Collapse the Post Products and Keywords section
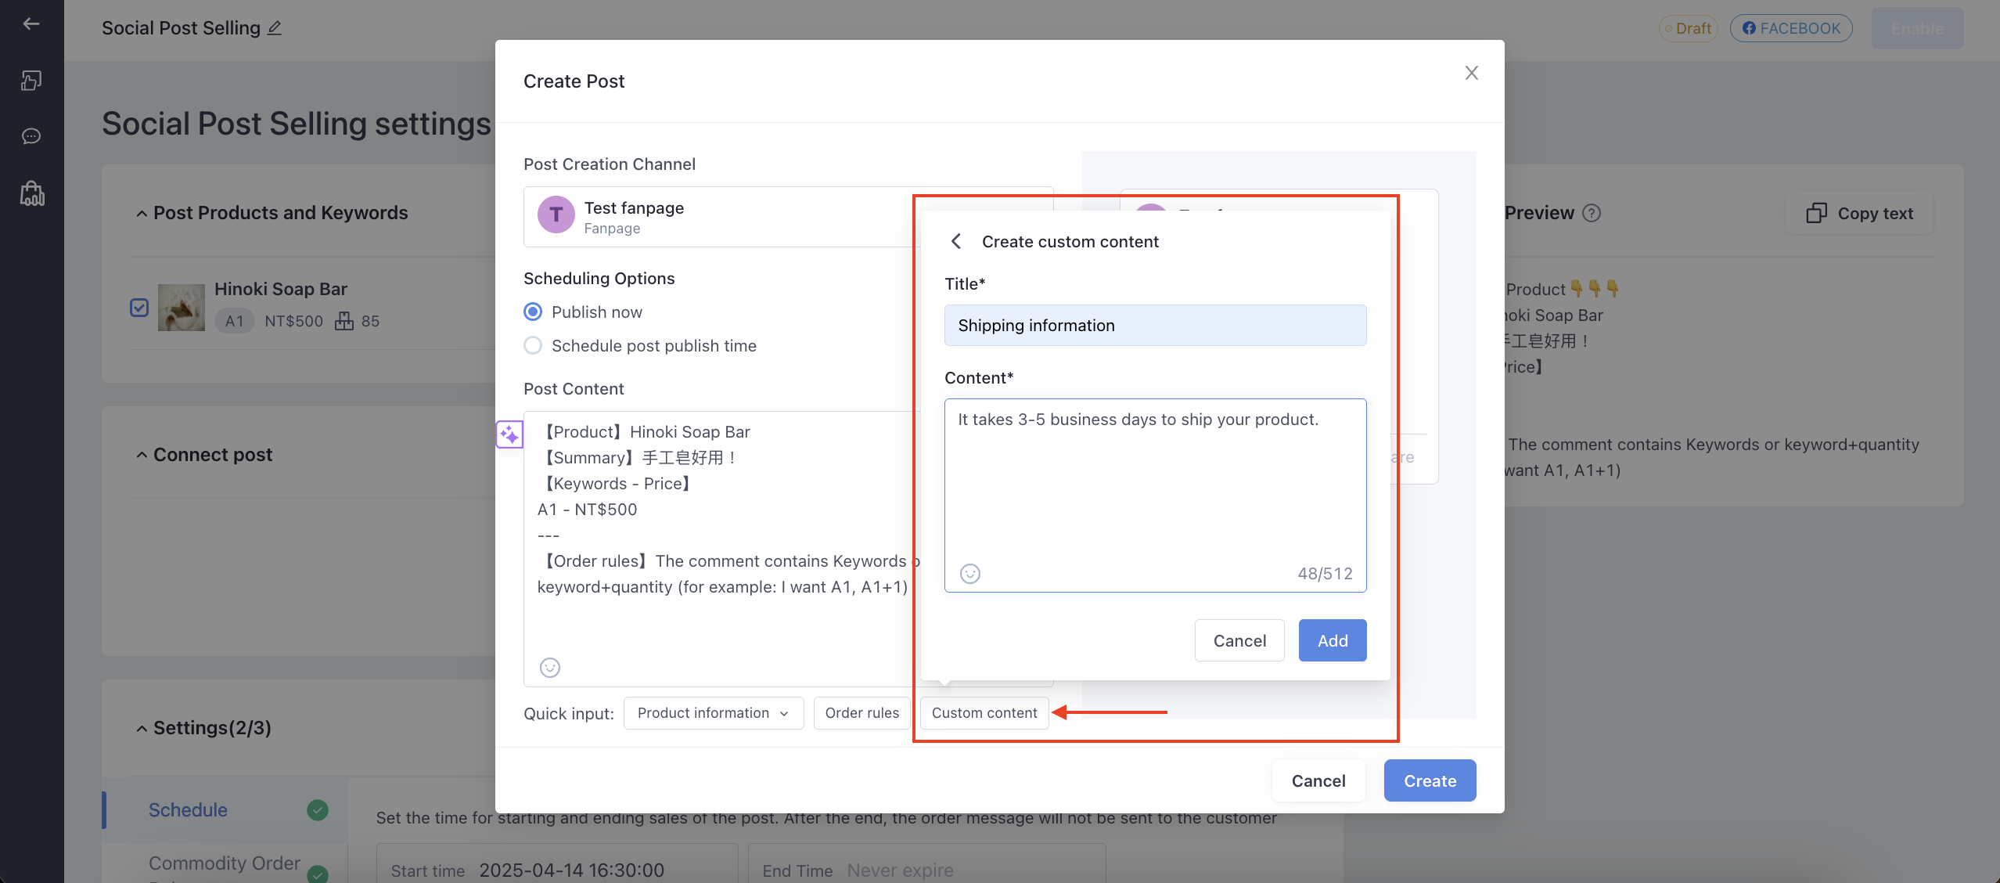This screenshot has width=2000, height=883. (142, 214)
